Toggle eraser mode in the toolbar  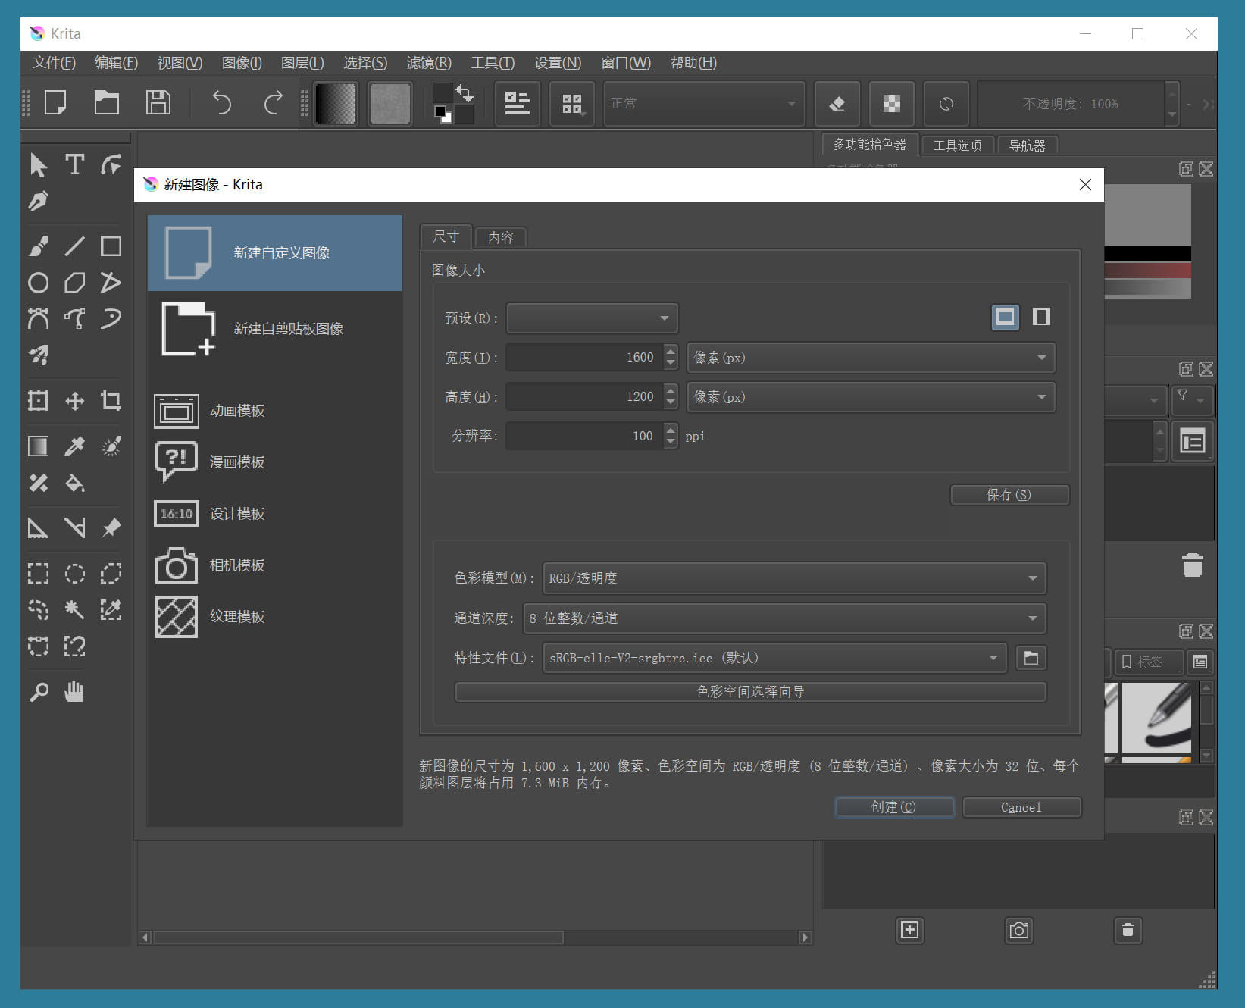837,104
